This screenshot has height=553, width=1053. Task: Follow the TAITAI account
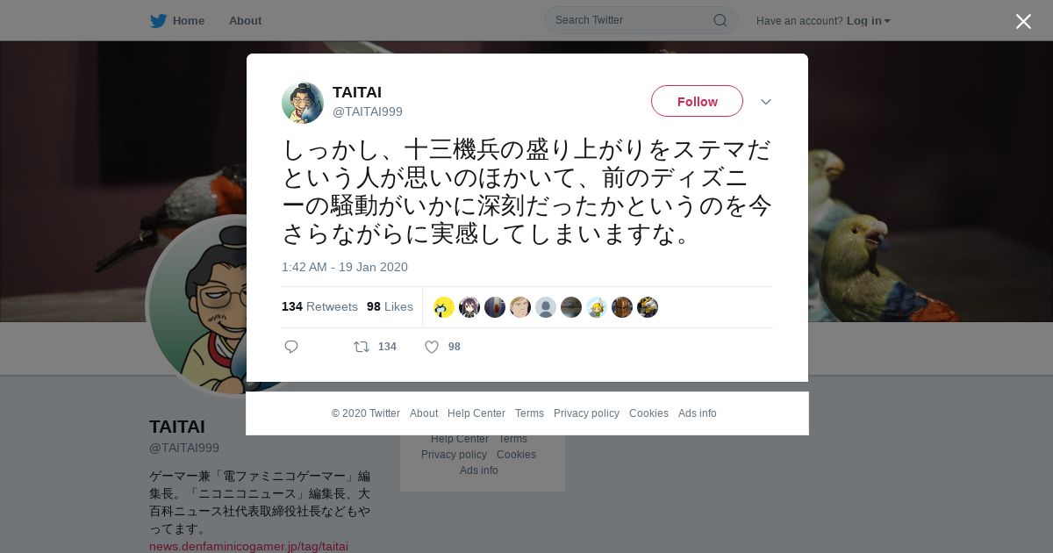[x=697, y=101]
